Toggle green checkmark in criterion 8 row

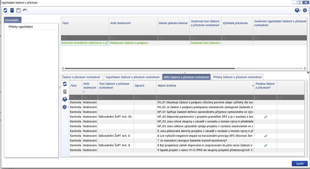point(265,145)
